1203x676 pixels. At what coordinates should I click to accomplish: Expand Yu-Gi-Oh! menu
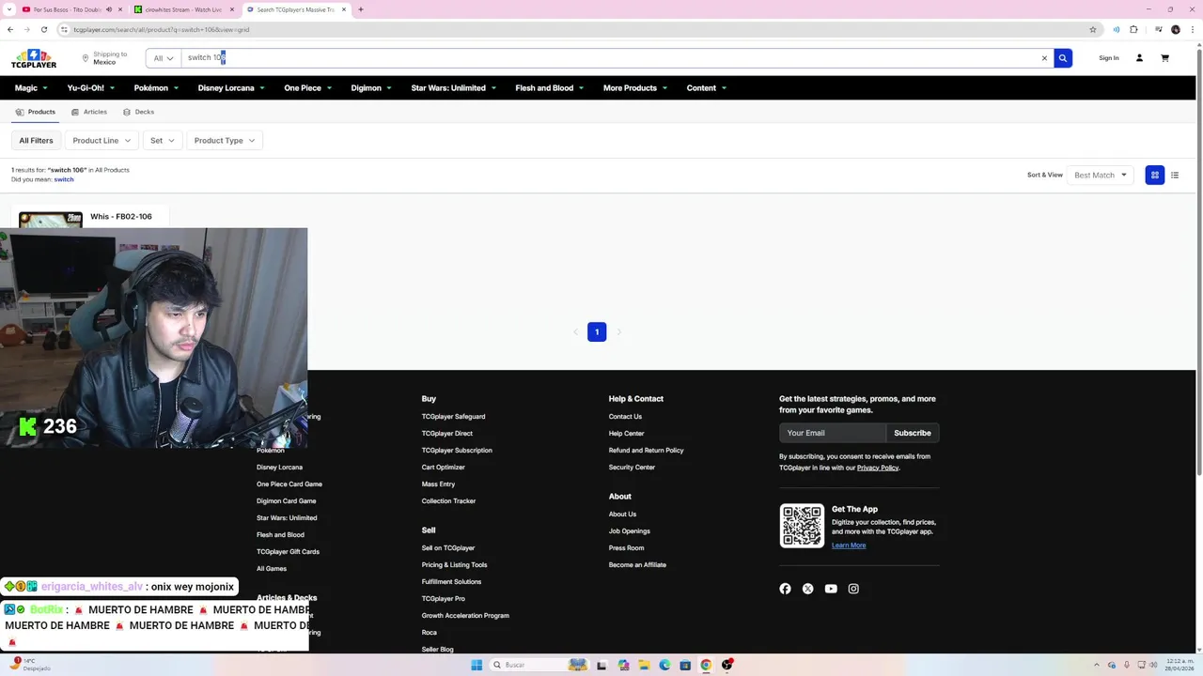click(91, 88)
